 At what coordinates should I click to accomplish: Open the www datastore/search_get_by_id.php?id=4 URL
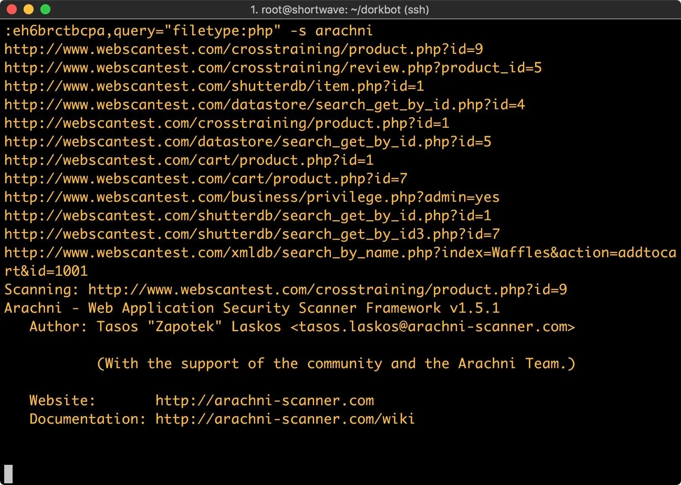pos(265,105)
